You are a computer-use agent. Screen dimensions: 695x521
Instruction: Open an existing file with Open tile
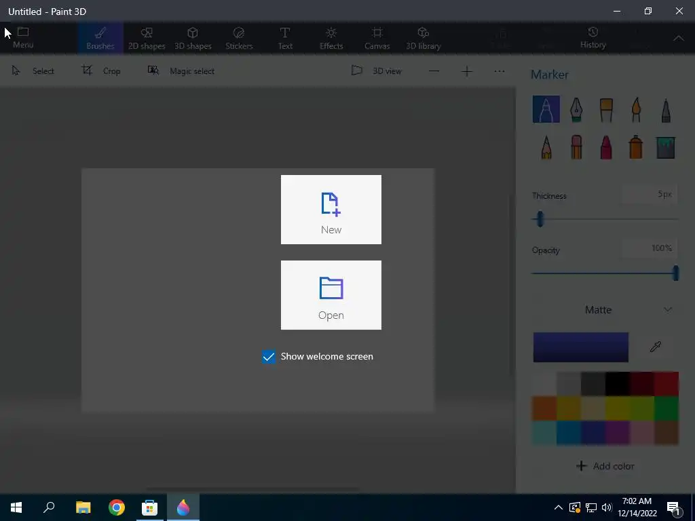pos(331,295)
